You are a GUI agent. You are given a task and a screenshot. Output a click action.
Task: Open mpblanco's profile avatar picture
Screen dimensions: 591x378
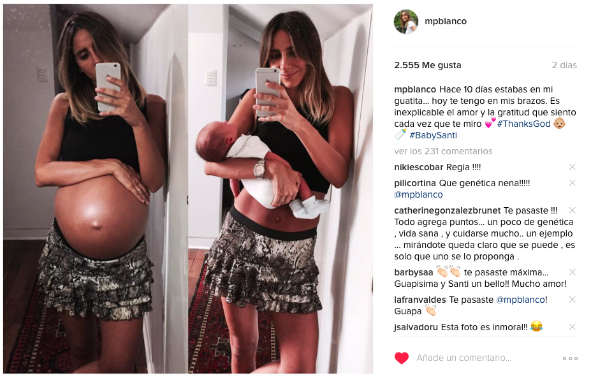pos(406,22)
